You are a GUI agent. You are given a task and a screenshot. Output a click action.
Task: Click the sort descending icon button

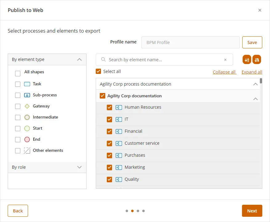[x=257, y=60]
